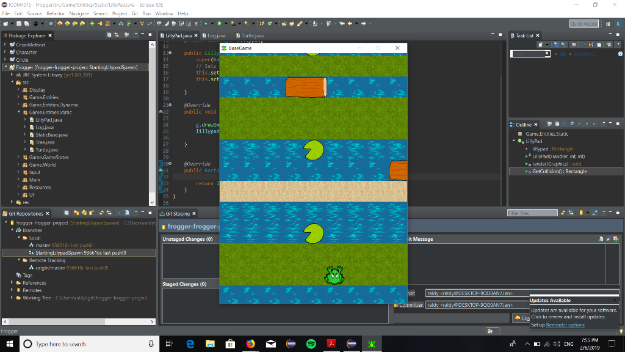The width and height of the screenshot is (625, 352).
Task: Click the green plus icon in the toolbar
Action: (92, 24)
